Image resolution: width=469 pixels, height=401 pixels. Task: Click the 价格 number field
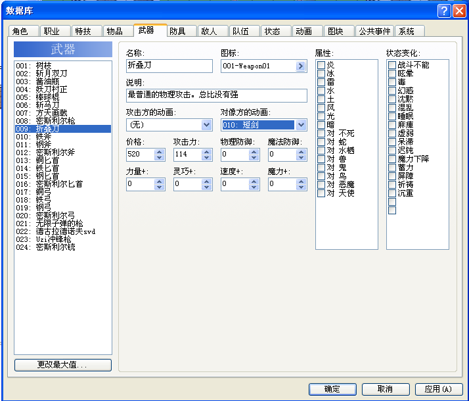click(141, 154)
